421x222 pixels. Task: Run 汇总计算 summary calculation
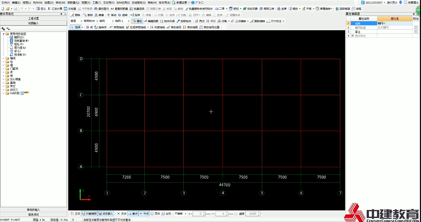tap(55, 8)
